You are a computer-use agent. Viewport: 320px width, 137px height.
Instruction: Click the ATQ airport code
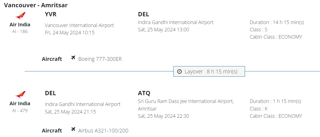(x=144, y=93)
